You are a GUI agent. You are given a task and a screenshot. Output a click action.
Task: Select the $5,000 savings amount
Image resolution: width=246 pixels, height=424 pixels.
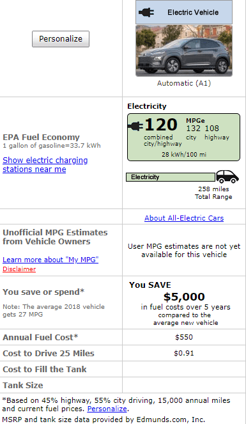[184, 297]
